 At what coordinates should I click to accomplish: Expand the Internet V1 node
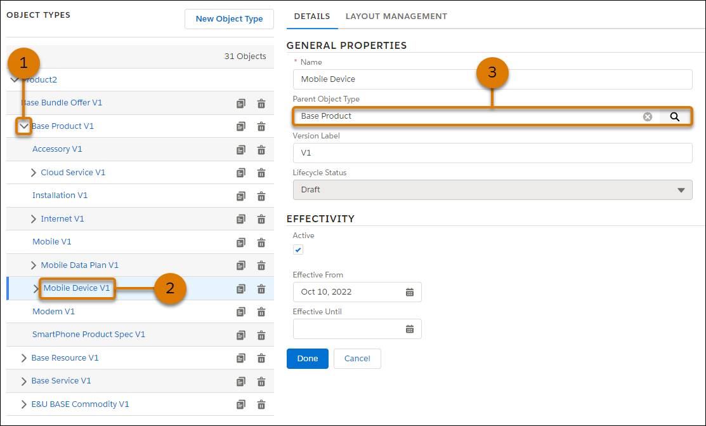tap(34, 219)
